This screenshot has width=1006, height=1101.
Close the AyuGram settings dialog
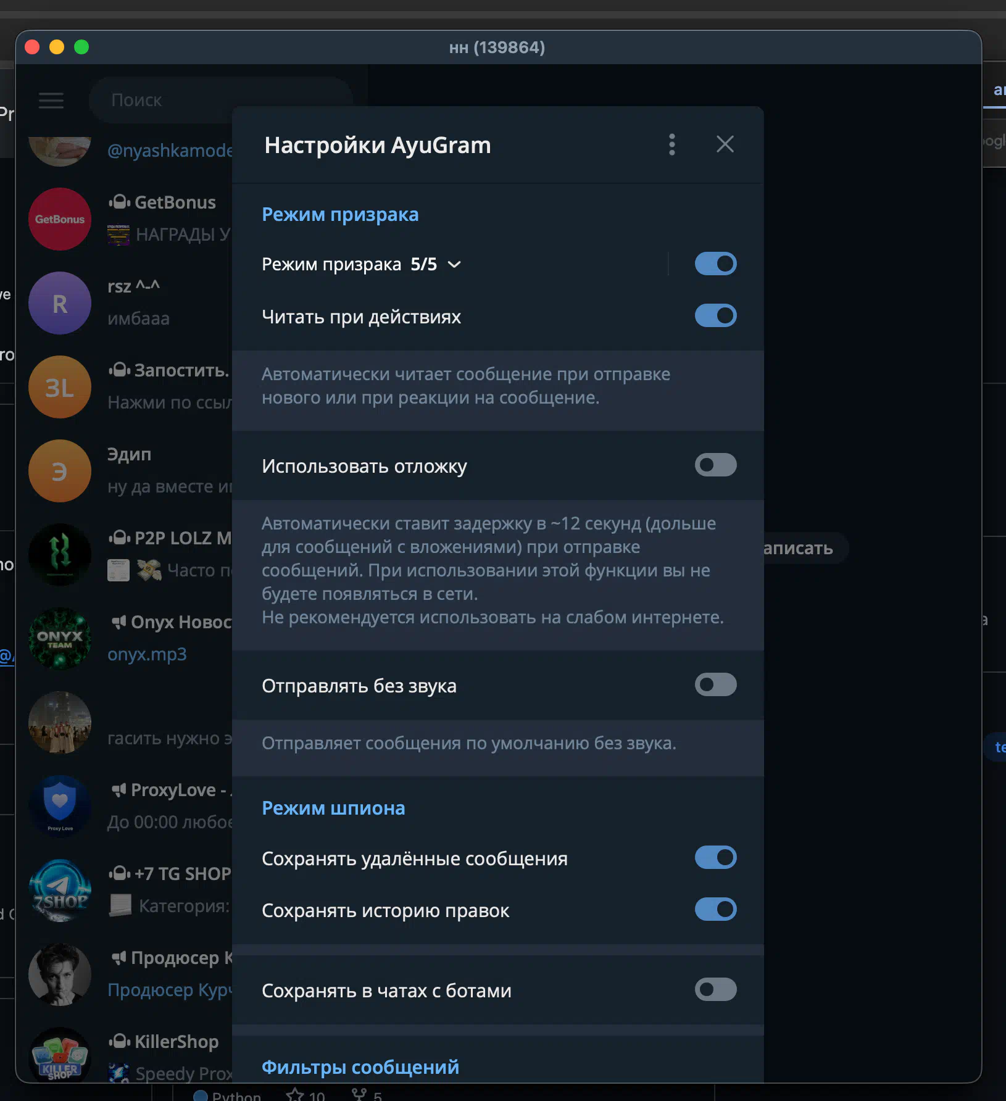coord(725,144)
